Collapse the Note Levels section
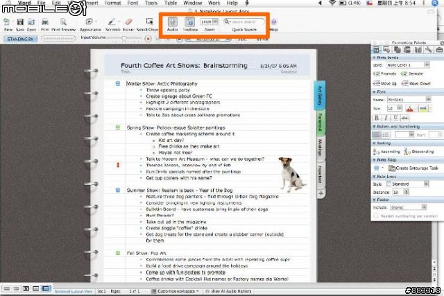The height and width of the screenshot is (296, 444). [374, 58]
